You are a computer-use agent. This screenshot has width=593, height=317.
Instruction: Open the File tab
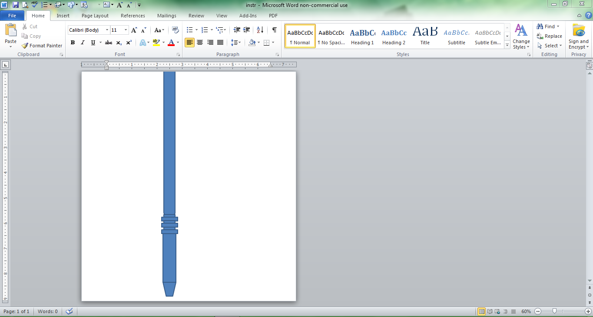[12, 16]
